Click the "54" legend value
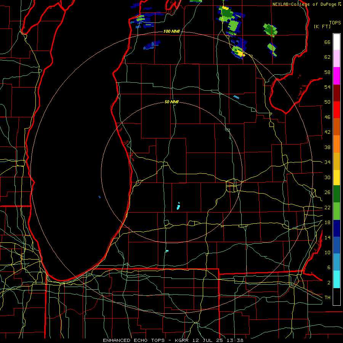This screenshot has width=343, height=343. (x=327, y=87)
